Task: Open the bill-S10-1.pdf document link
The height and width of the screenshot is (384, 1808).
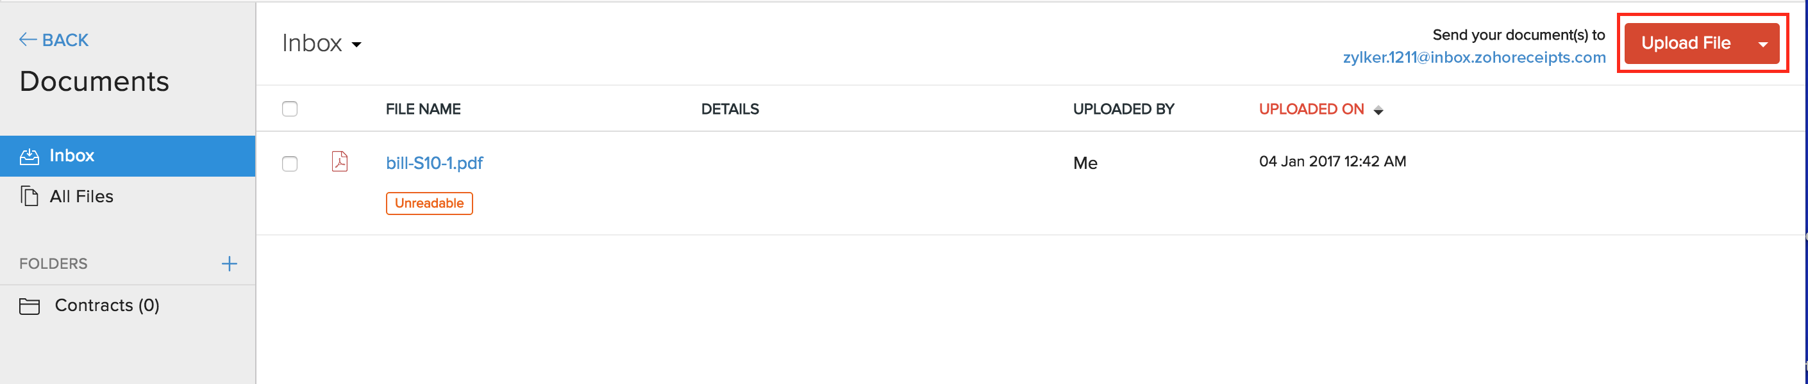Action: (435, 163)
